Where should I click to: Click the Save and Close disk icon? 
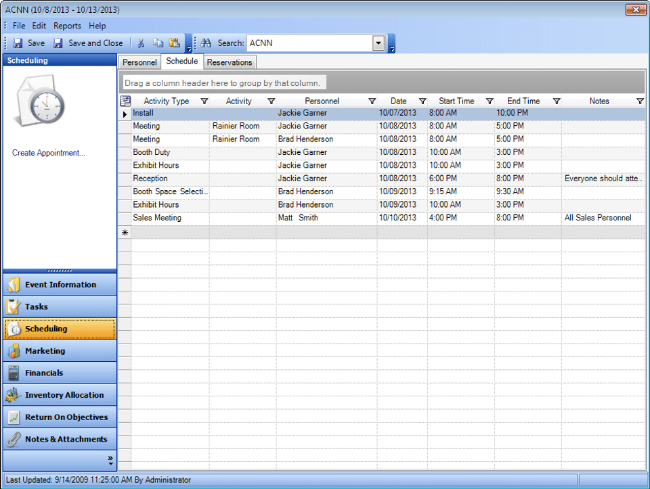[x=58, y=43]
